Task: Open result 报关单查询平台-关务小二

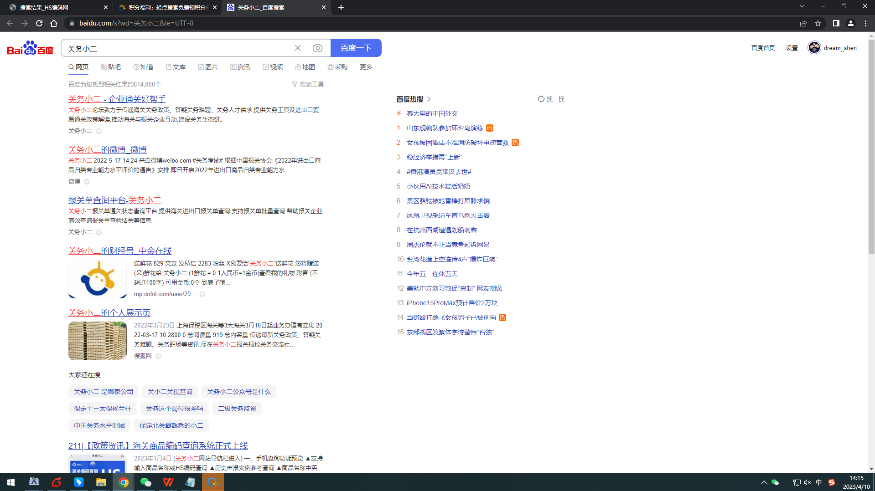Action: [x=115, y=200]
